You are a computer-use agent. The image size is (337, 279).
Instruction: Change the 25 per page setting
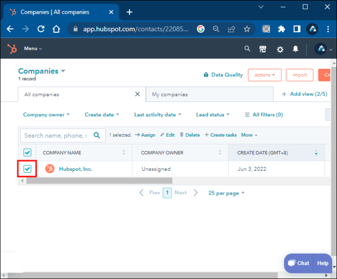(226, 193)
